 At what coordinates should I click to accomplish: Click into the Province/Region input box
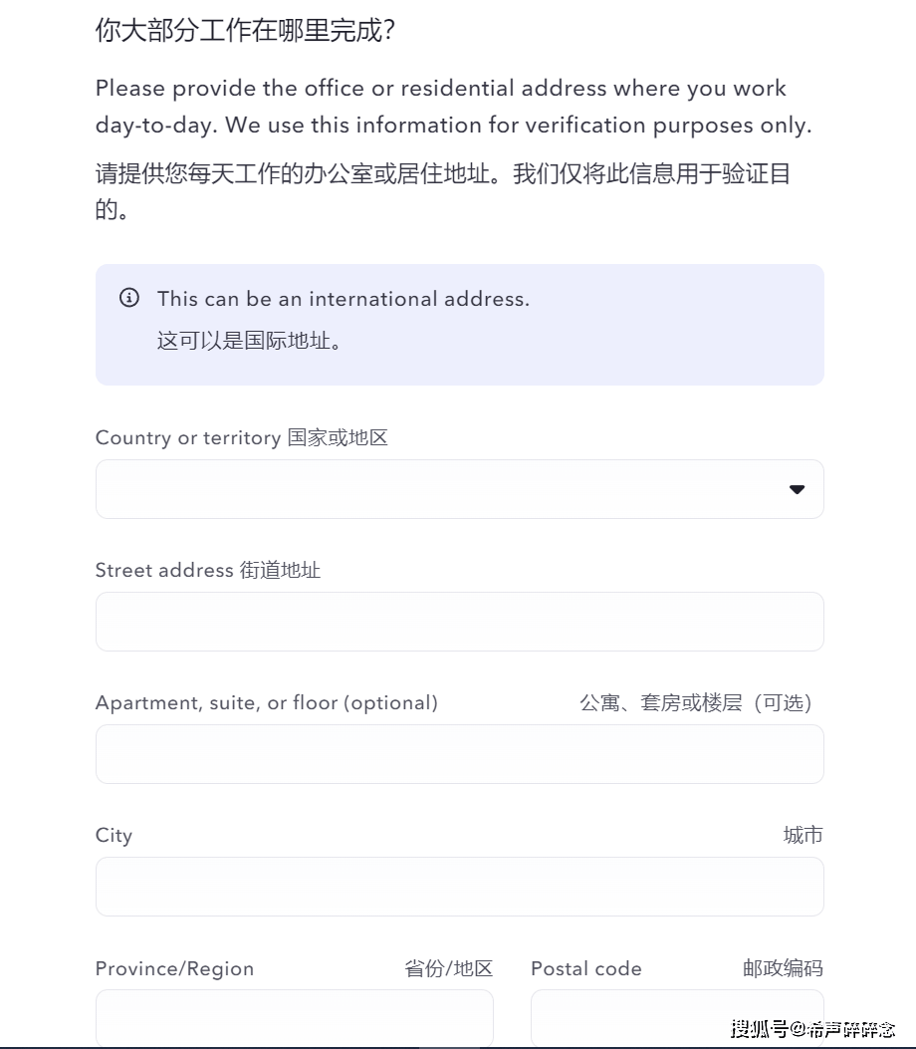point(294,1016)
